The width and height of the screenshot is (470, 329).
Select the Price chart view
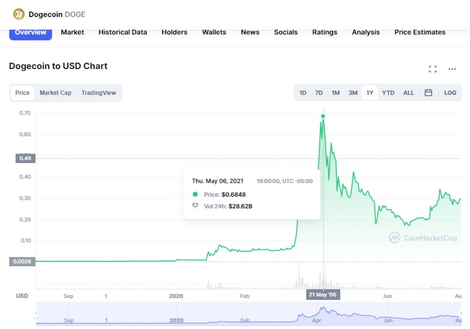click(23, 93)
